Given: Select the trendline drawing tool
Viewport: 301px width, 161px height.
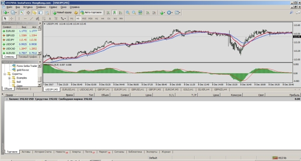Looking at the screenshot, I should tap(31, 18).
